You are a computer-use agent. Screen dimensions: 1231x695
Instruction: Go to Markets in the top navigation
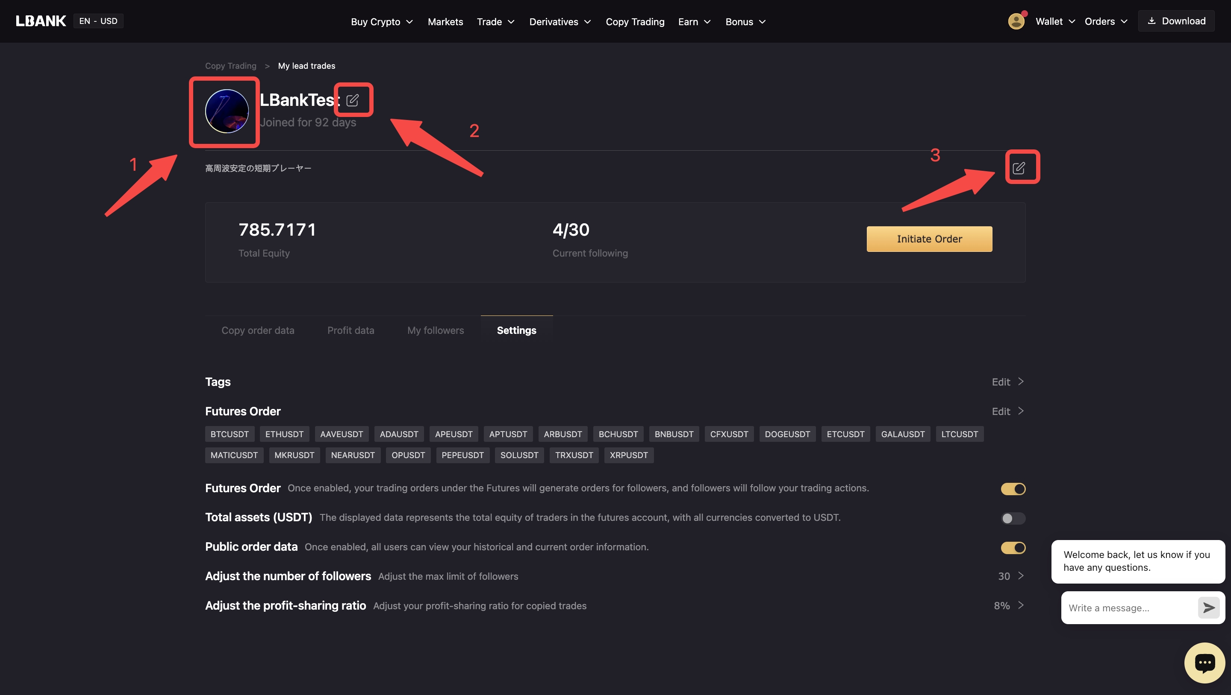click(445, 22)
